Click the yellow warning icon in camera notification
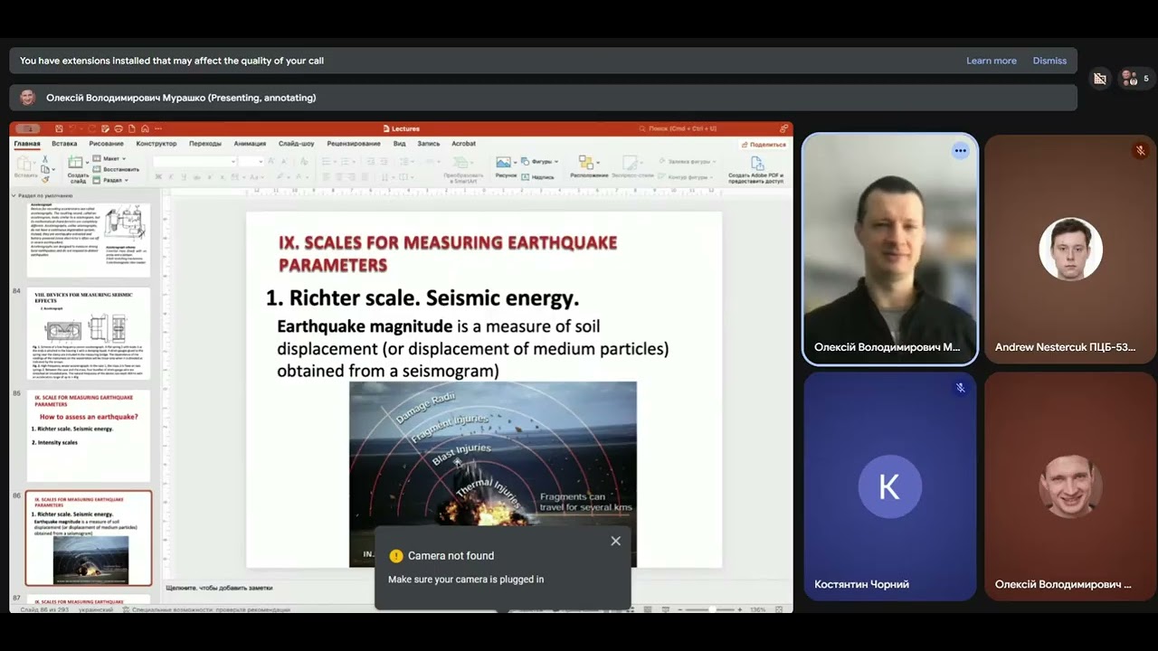The image size is (1158, 651). pyautogui.click(x=395, y=556)
